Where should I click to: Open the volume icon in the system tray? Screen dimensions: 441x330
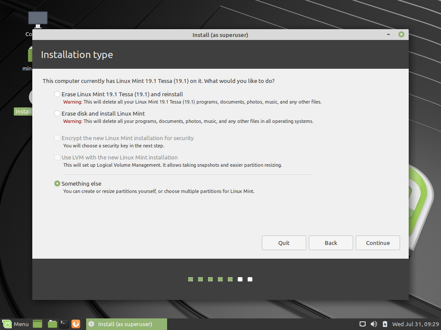point(373,324)
